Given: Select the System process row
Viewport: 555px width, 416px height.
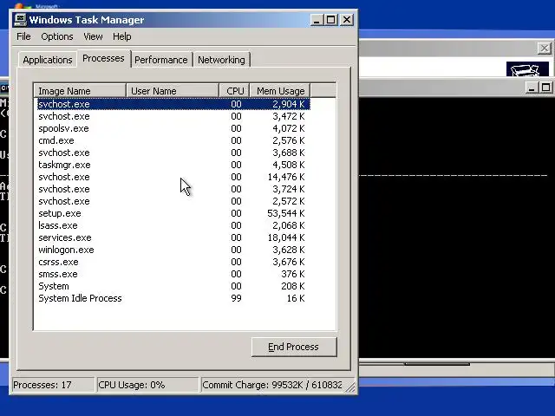Looking at the screenshot, I should pos(173,286).
